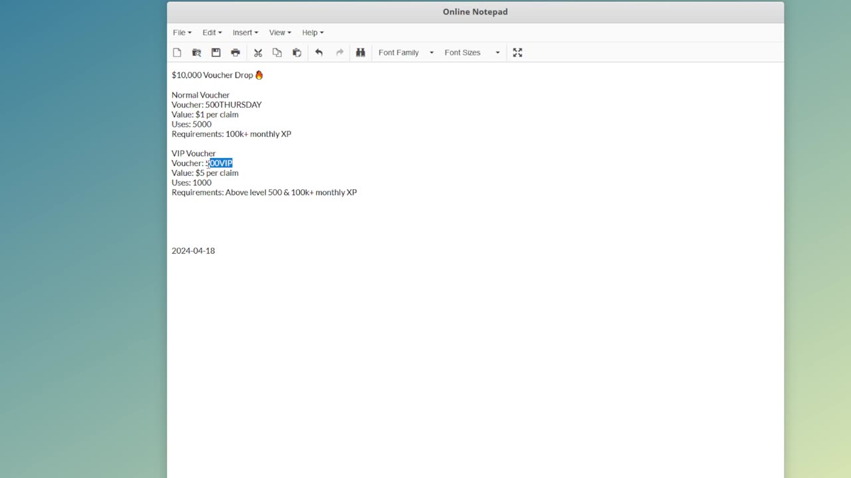851x478 pixels.
Task: Click the redo arrow icon
Action: tap(340, 52)
